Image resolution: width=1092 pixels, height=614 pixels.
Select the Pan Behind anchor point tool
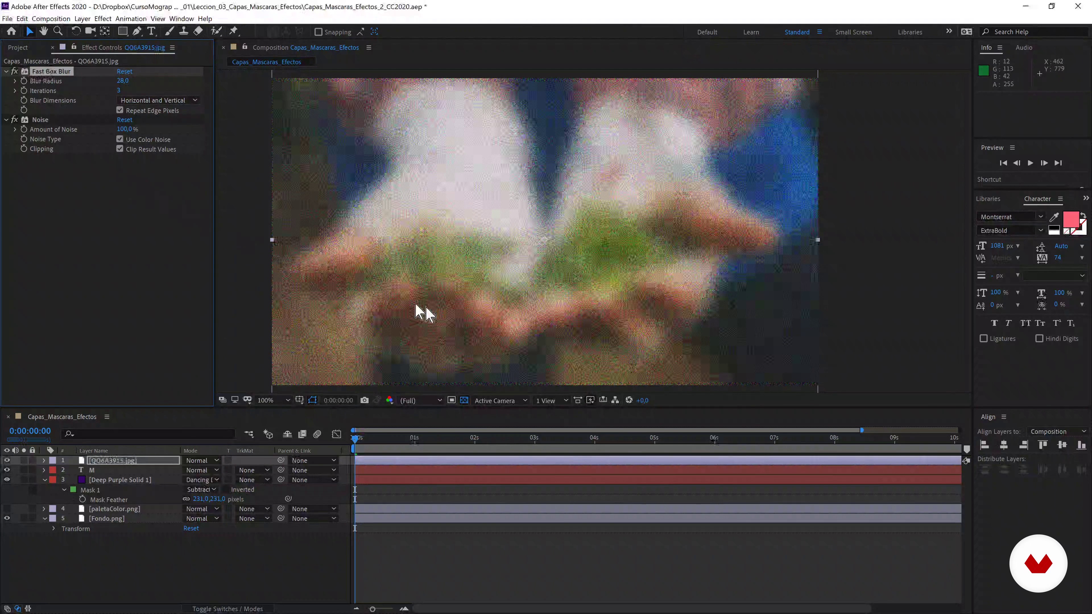[105, 31]
